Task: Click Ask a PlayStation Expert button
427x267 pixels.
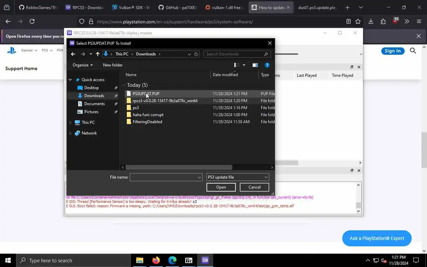Action: (x=377, y=238)
